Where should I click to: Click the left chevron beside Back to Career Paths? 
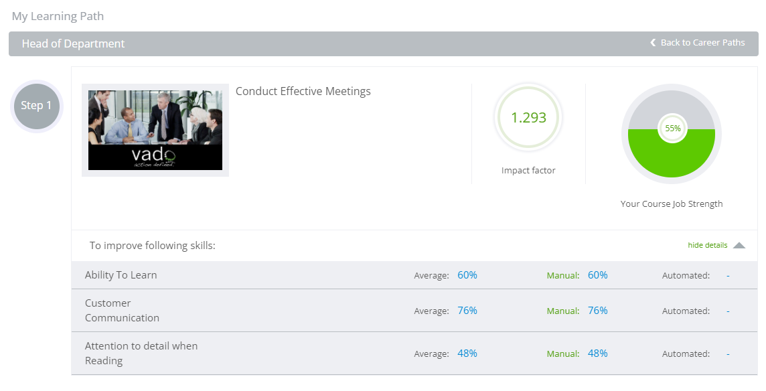[x=653, y=43]
